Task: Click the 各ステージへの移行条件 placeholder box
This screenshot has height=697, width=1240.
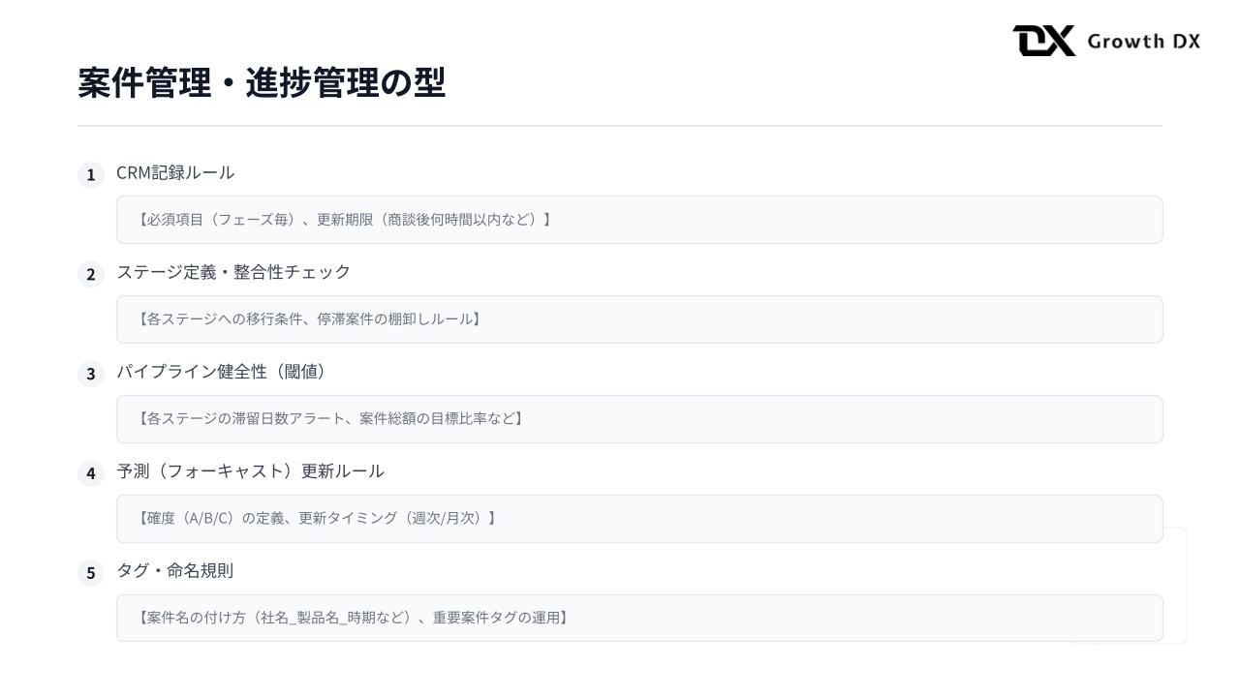Action: coord(639,319)
